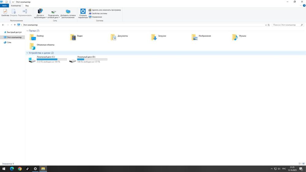Collapse the Устройства и диски (2) section
This screenshot has height=172, width=306.
pos(27,53)
